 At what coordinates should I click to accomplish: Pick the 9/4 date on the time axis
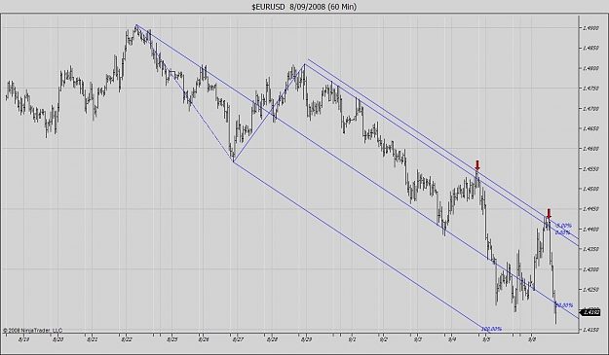tap(452, 339)
